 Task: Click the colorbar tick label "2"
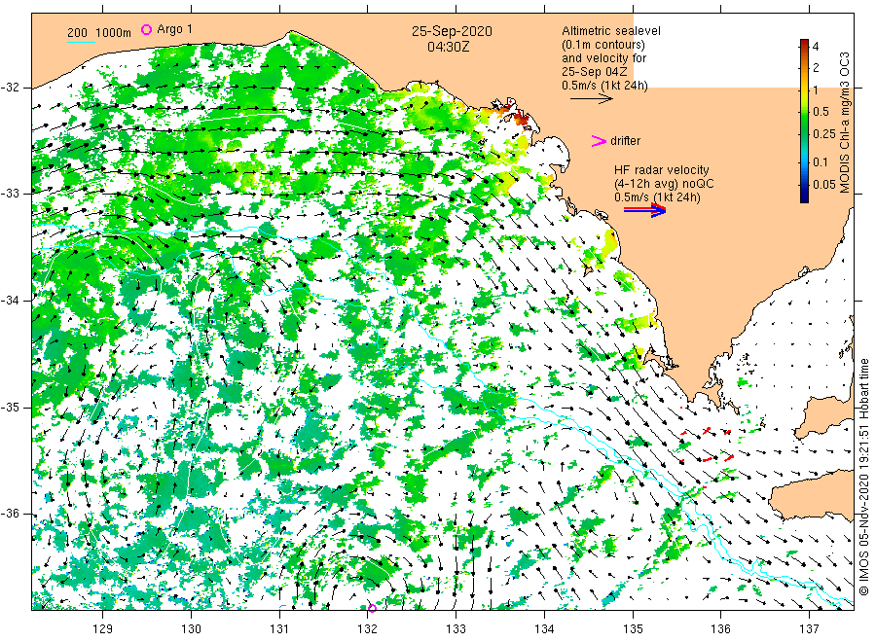click(816, 67)
